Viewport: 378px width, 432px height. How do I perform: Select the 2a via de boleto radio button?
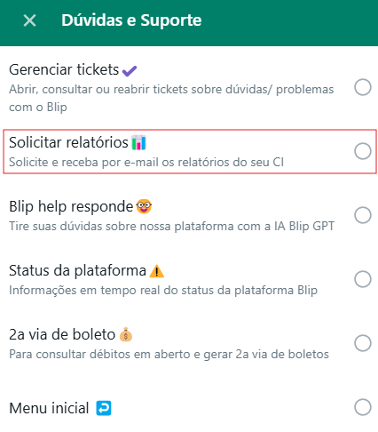tap(363, 343)
